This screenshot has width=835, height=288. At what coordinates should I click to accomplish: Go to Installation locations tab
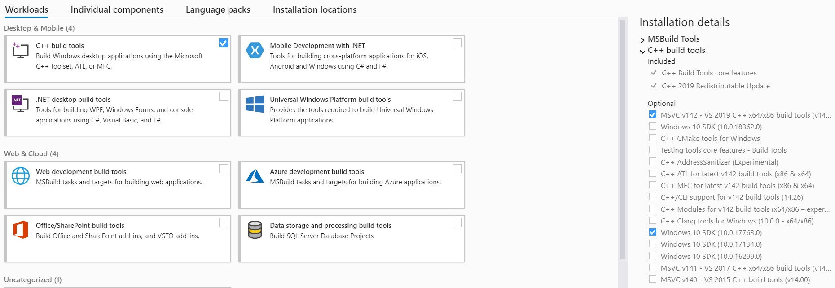[x=314, y=9]
